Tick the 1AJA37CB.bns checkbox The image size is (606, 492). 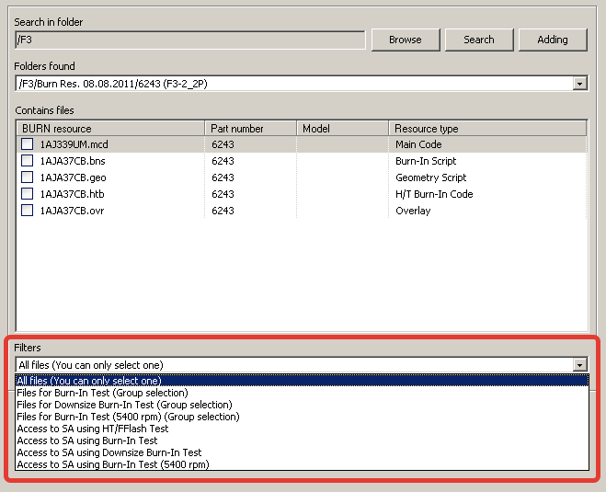(x=28, y=161)
